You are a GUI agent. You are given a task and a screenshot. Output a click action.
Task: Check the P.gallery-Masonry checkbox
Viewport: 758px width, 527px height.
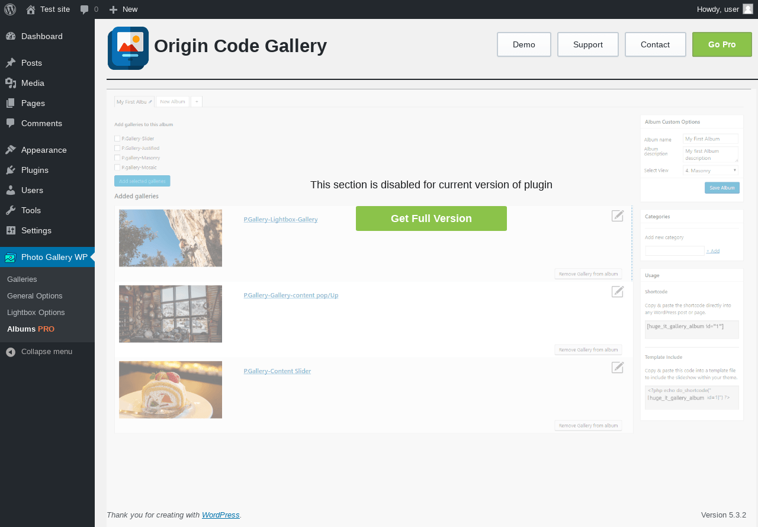click(117, 158)
